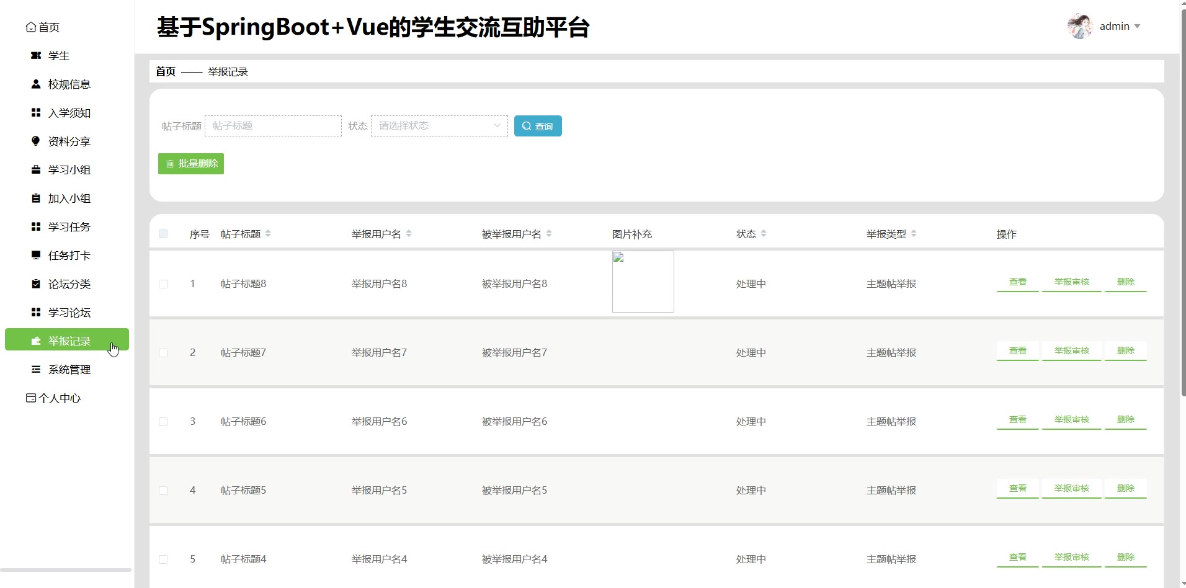Go to 资料分享 menu item
Viewport: 1186px width, 588px height.
tap(69, 141)
